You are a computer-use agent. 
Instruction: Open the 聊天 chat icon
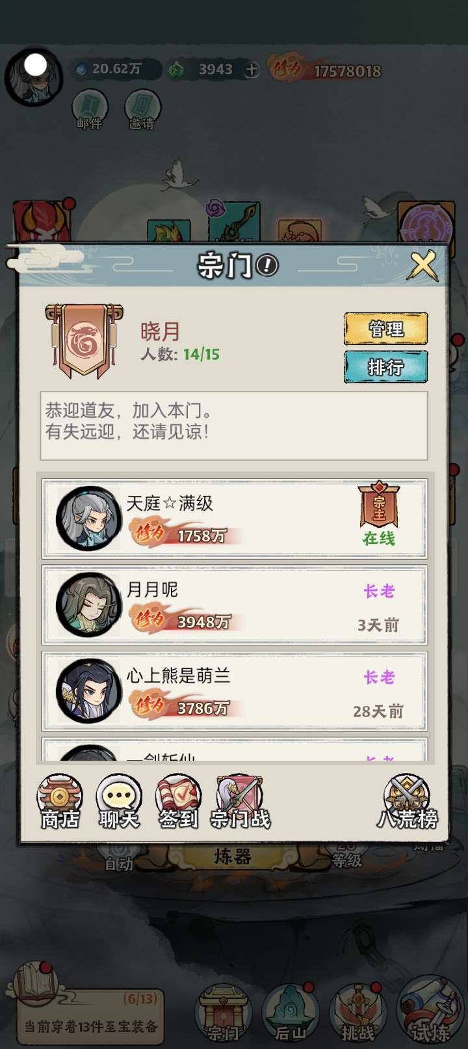click(x=119, y=802)
